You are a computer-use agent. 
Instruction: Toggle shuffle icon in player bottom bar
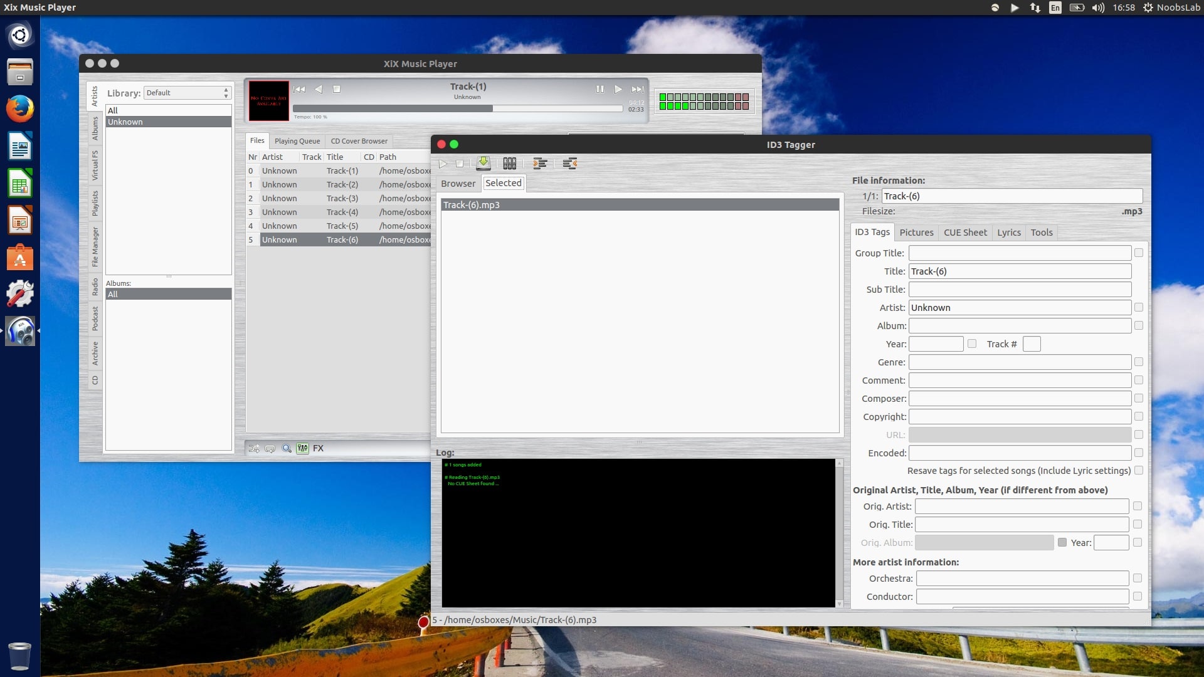coord(254,448)
